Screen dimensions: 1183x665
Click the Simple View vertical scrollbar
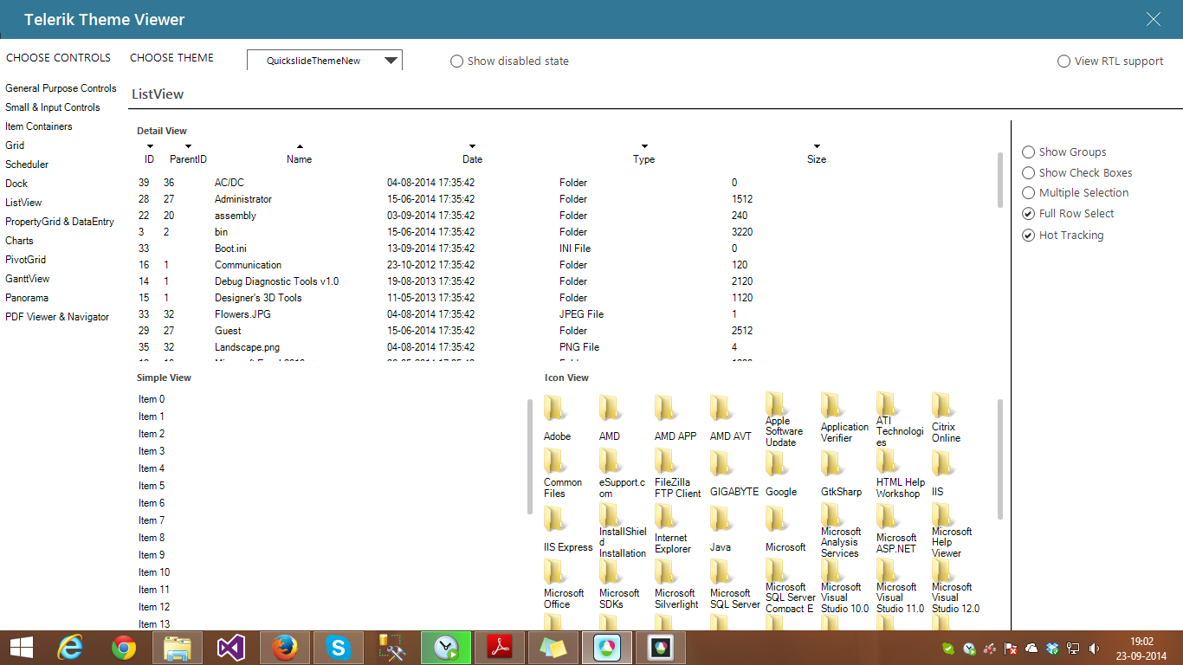[x=530, y=456]
